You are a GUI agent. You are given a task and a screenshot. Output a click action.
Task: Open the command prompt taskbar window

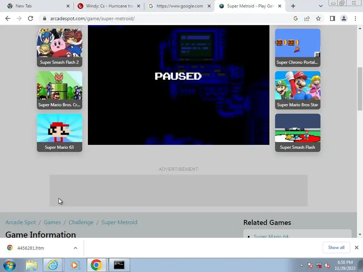(x=119, y=265)
